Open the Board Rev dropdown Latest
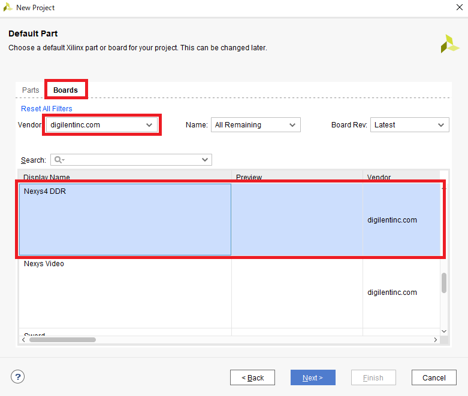The width and height of the screenshot is (468, 396). tap(409, 125)
